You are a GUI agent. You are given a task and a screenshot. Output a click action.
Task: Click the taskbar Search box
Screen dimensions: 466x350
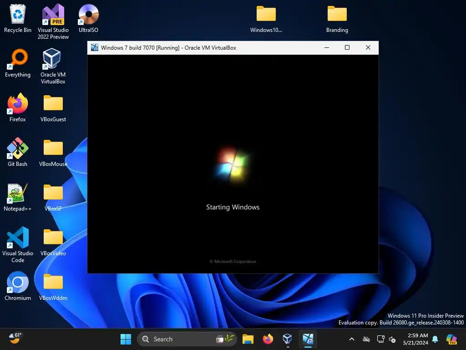(187, 339)
